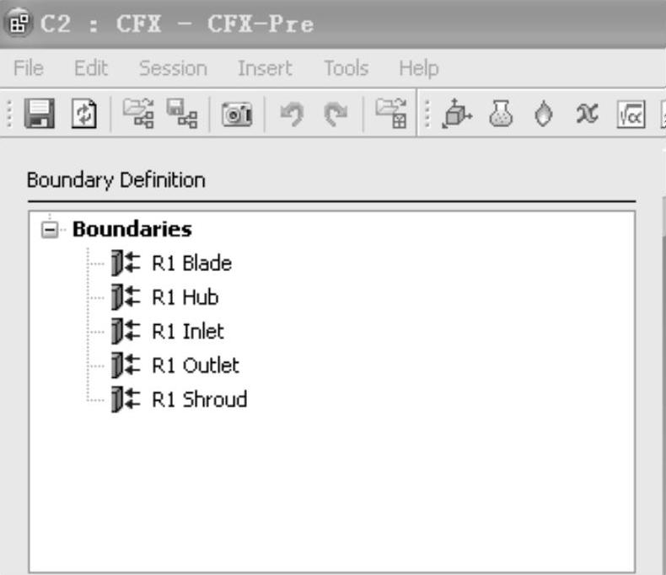Open the Edit menu

pyautogui.click(x=91, y=68)
